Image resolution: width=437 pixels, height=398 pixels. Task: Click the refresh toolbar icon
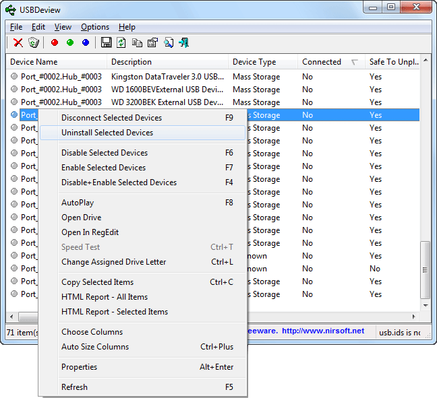[x=121, y=42]
